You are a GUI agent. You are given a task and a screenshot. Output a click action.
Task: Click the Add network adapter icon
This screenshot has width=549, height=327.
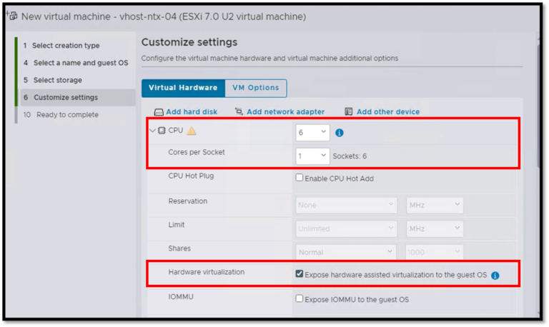click(x=239, y=112)
